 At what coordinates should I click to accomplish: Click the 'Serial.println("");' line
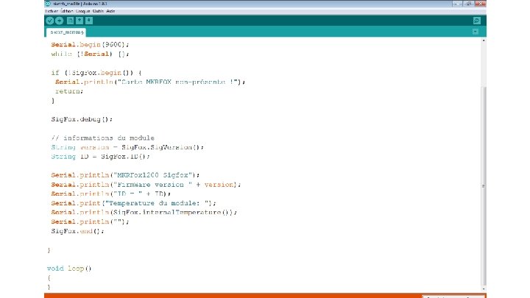point(90,221)
